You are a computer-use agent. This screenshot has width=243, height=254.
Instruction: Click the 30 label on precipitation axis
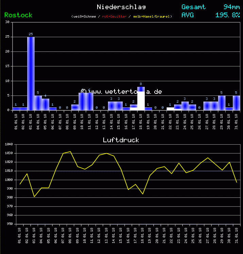(x=7, y=22)
